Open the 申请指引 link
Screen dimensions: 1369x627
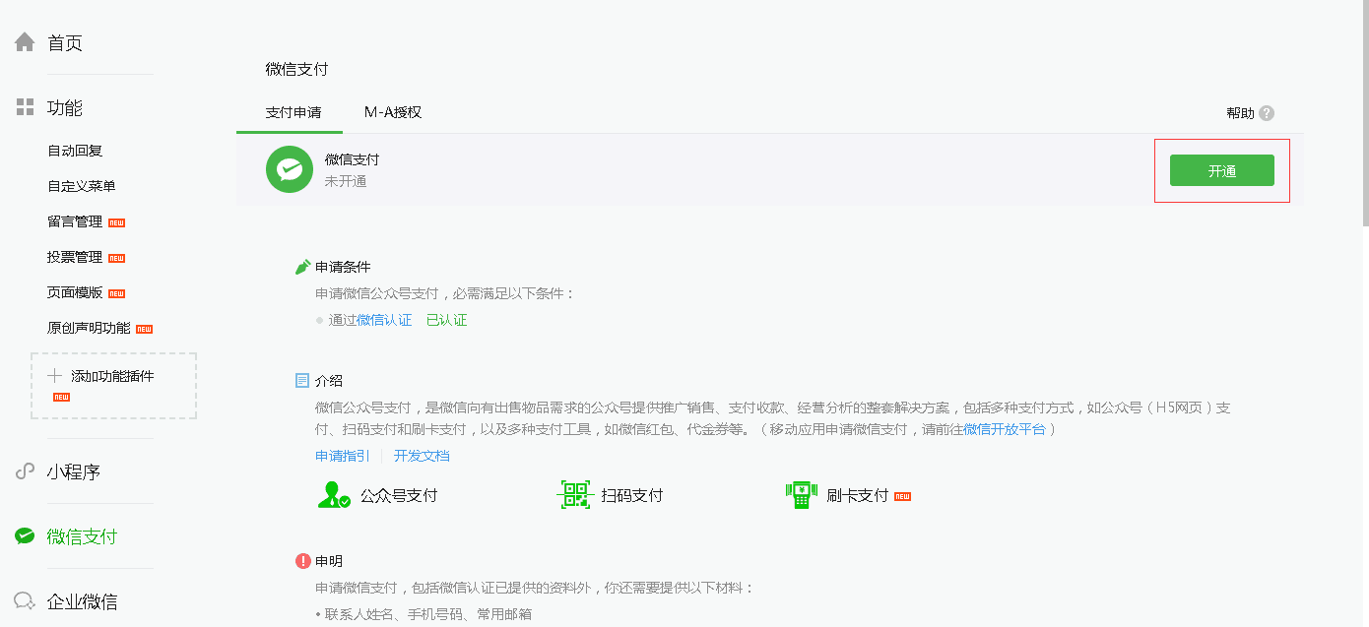click(x=342, y=456)
